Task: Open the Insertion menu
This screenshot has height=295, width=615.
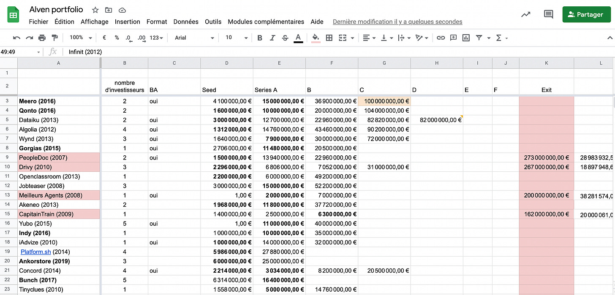Action: (x=128, y=22)
